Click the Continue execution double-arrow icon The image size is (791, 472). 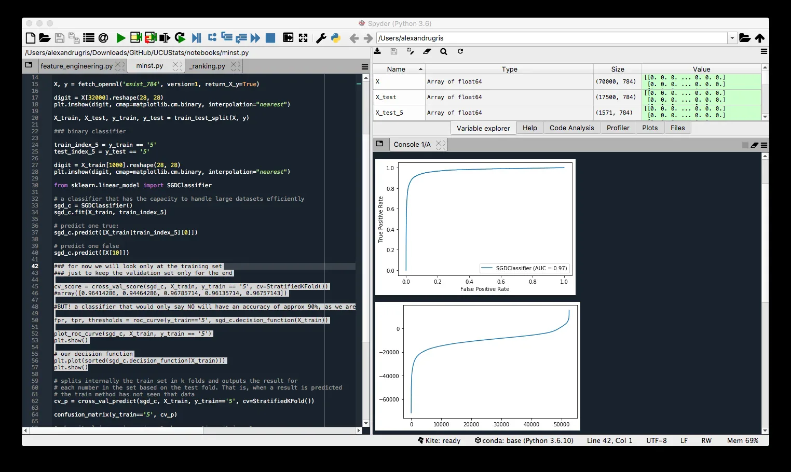tap(255, 38)
